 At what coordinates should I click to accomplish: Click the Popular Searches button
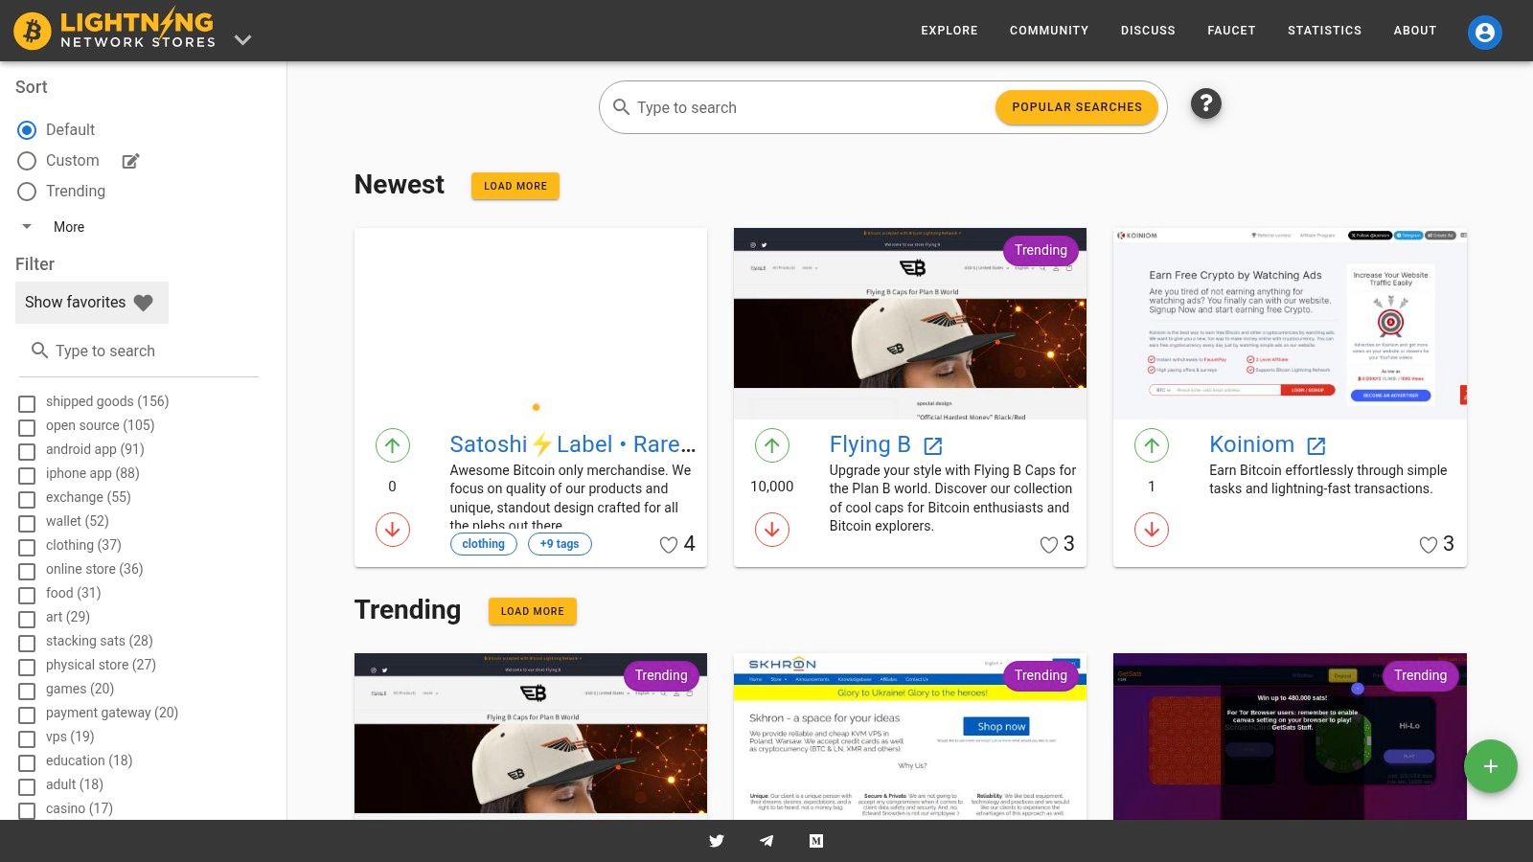coord(1077,107)
